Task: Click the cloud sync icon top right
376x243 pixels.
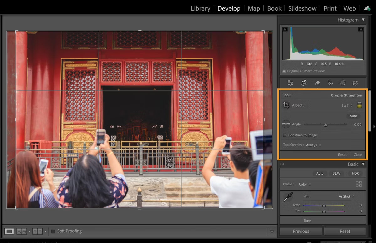Action: click(x=367, y=8)
